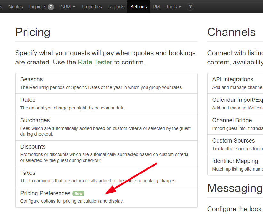263x215 pixels.
Task: Go to the Quotes menu item
Action: click(x=16, y=7)
